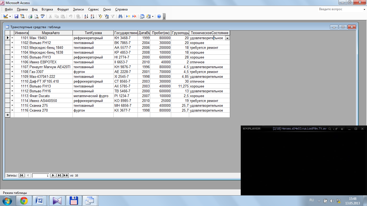Click KMPlayer compact mode arrow icon

tap(342, 129)
